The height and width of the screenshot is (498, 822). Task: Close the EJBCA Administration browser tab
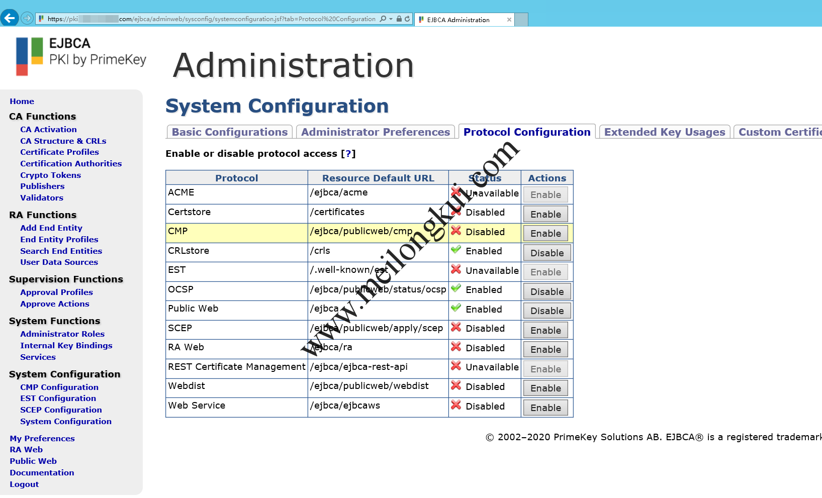click(x=509, y=20)
